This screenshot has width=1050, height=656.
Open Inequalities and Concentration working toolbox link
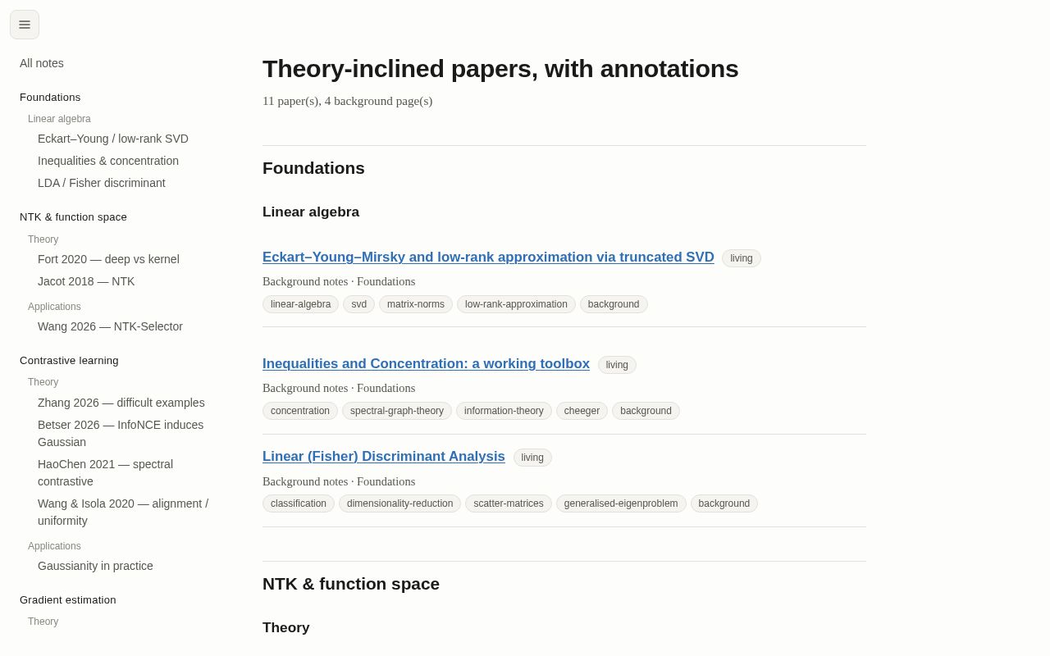point(426,364)
